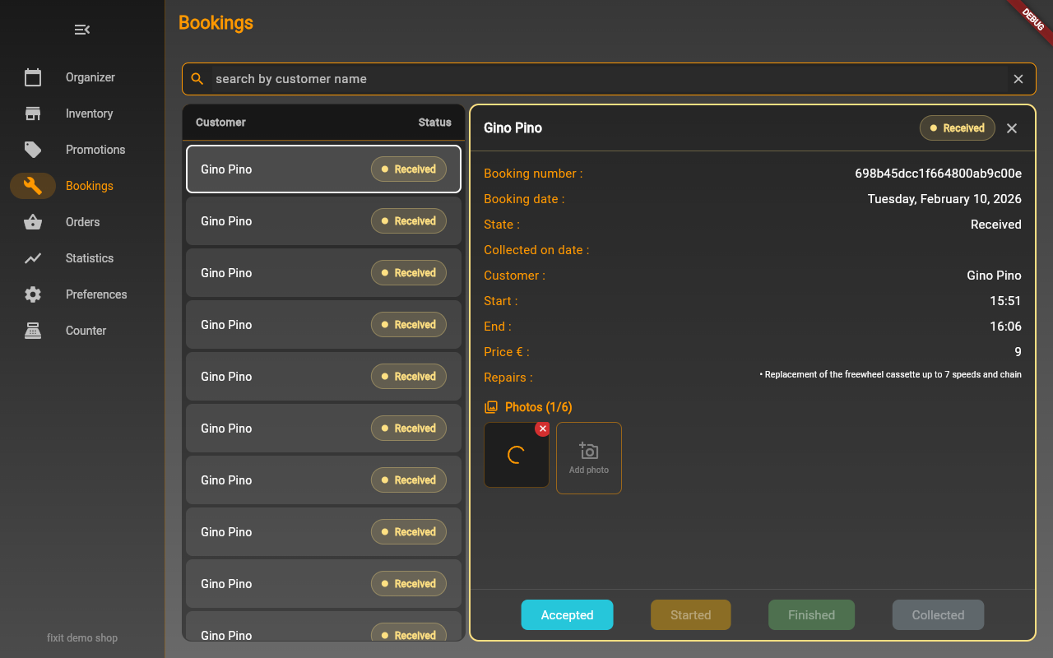This screenshot has width=1053, height=658.
Task: Open the Inventory menu item
Action: (x=82, y=114)
